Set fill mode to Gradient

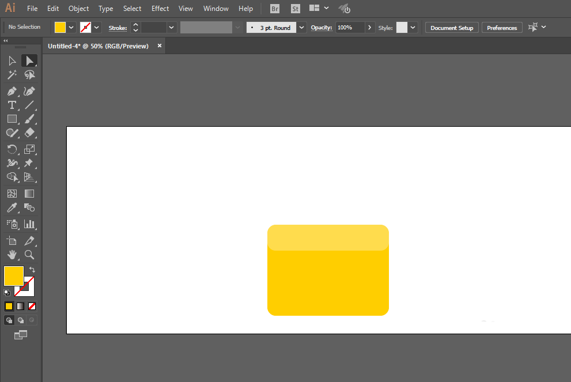point(20,306)
